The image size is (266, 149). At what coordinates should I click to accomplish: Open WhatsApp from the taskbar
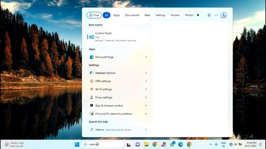pyautogui.click(x=172, y=144)
